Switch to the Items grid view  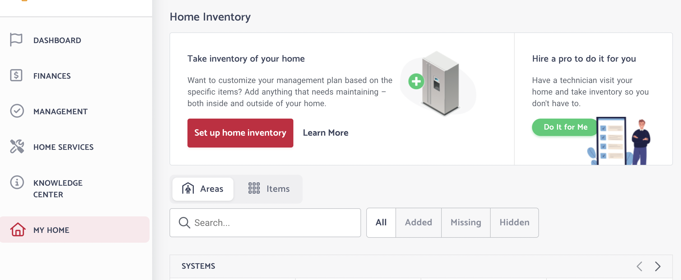[x=269, y=189]
